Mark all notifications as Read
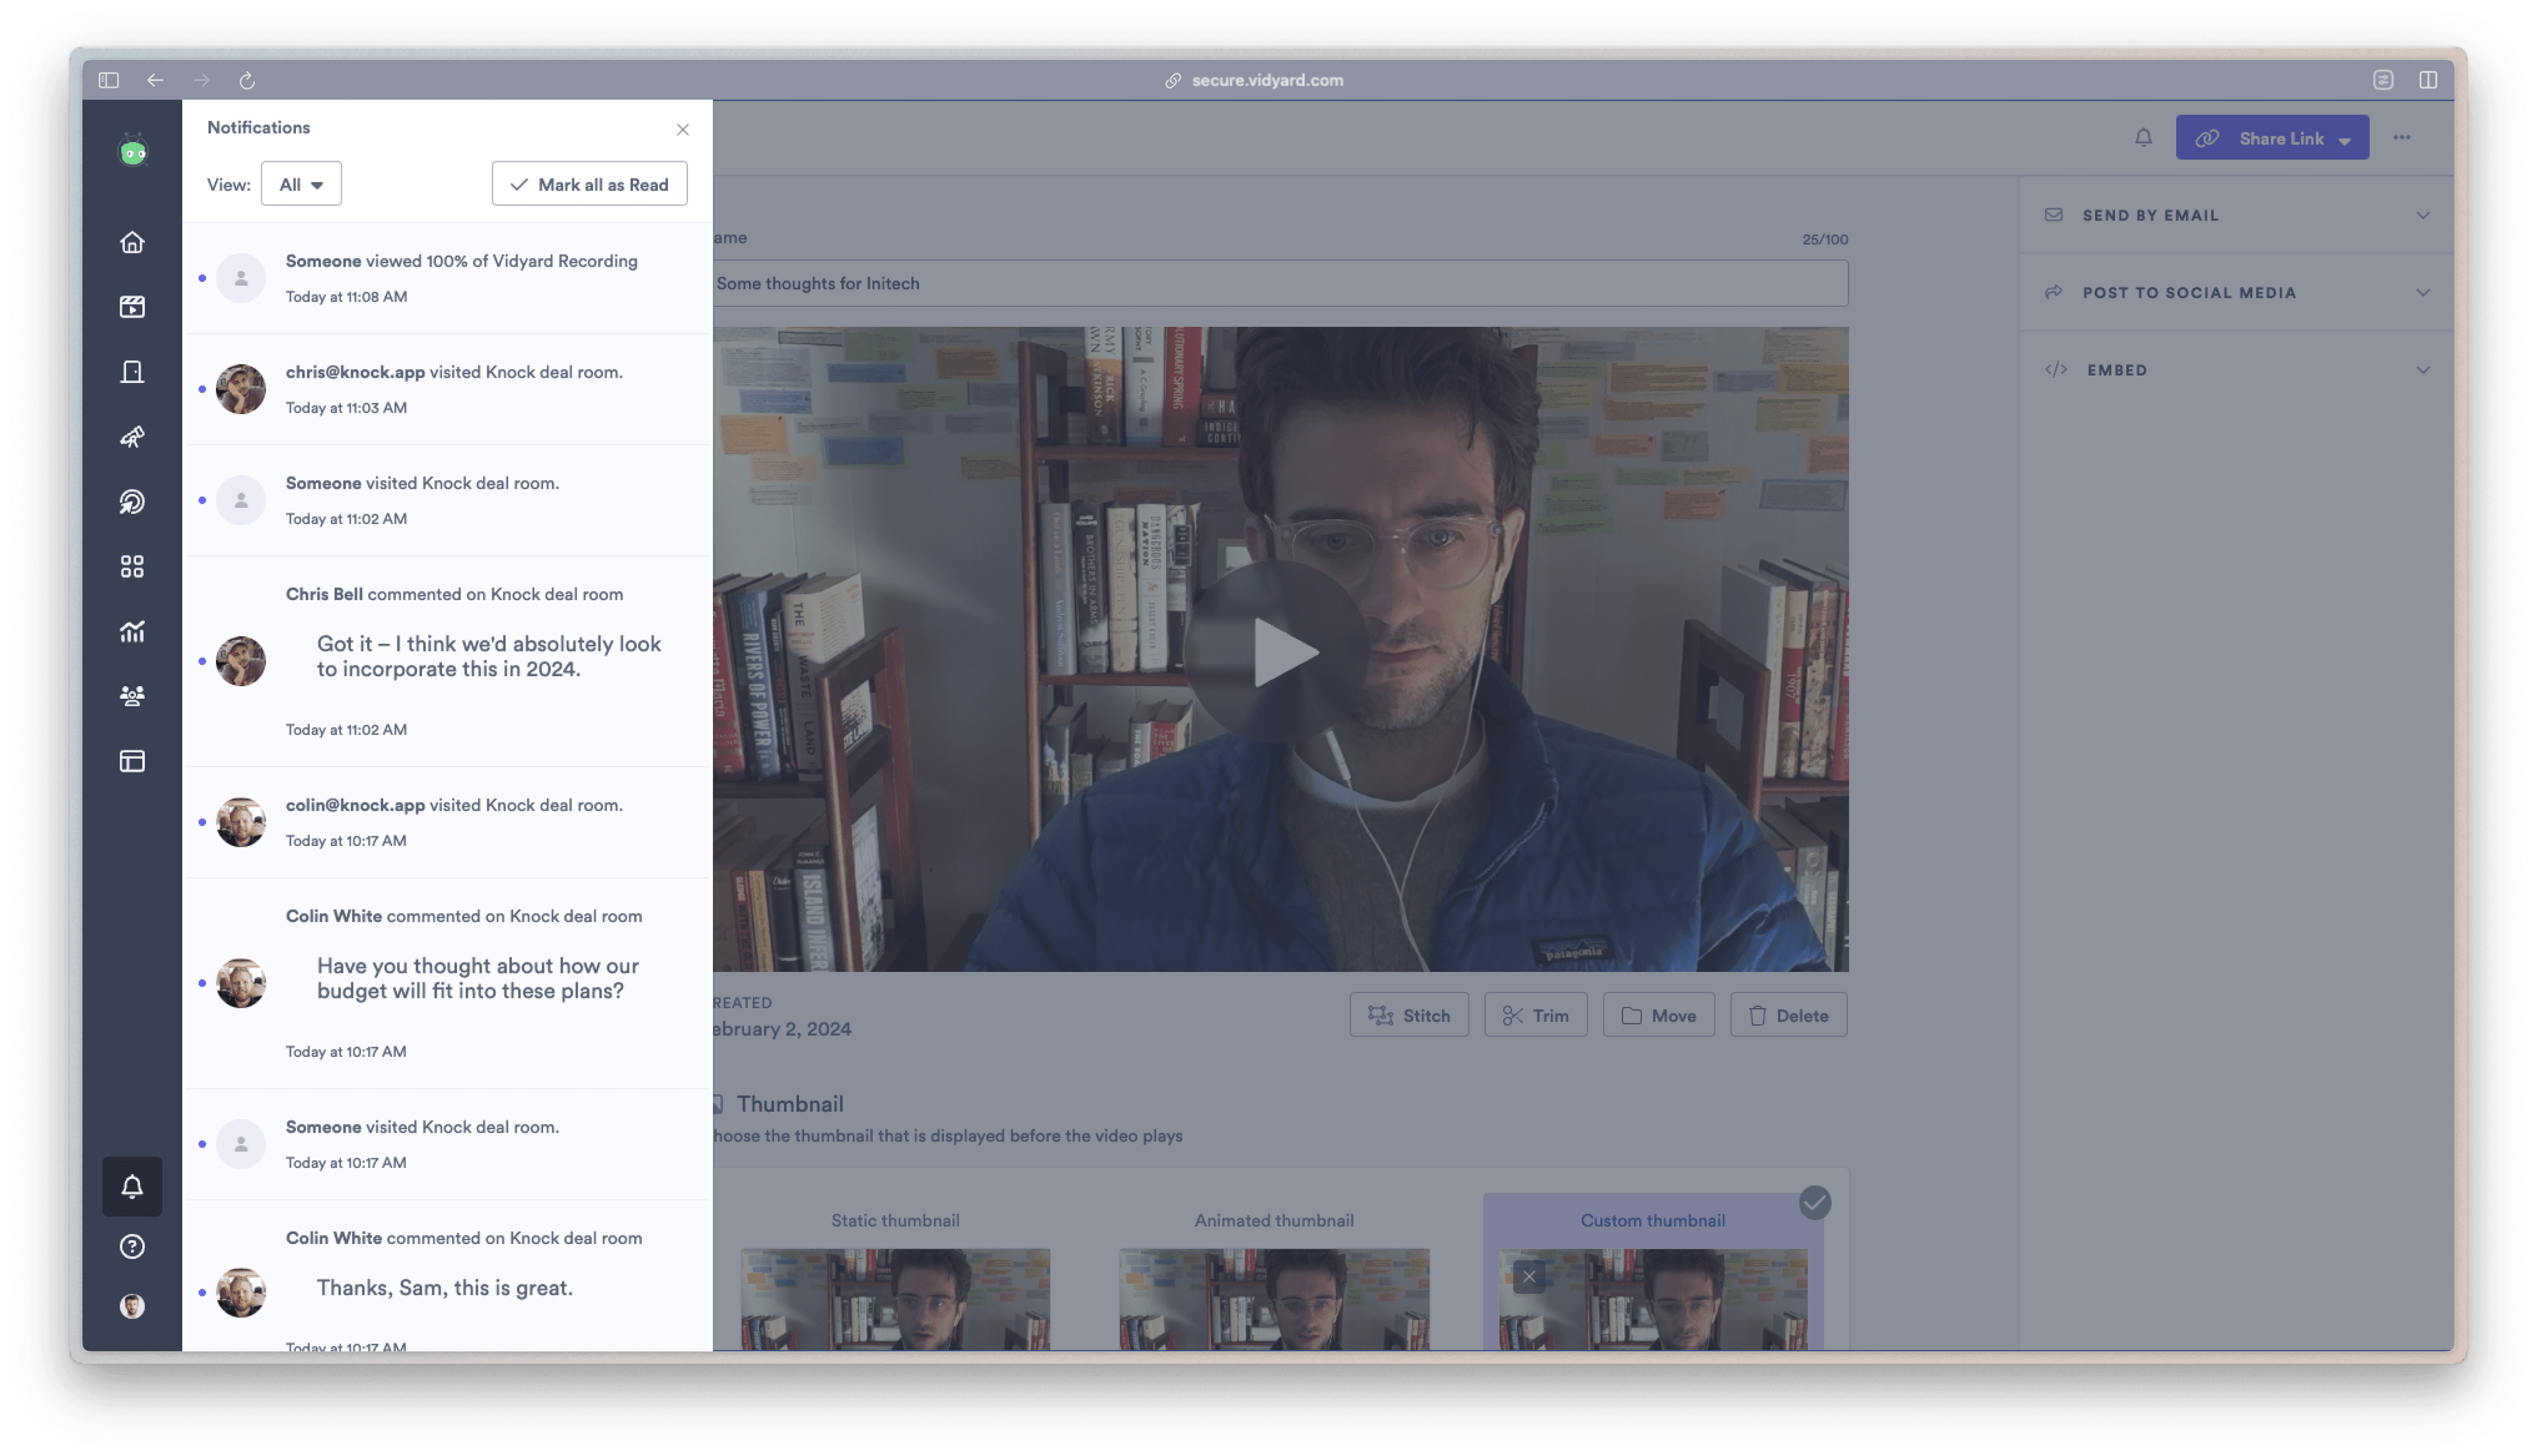 [589, 183]
